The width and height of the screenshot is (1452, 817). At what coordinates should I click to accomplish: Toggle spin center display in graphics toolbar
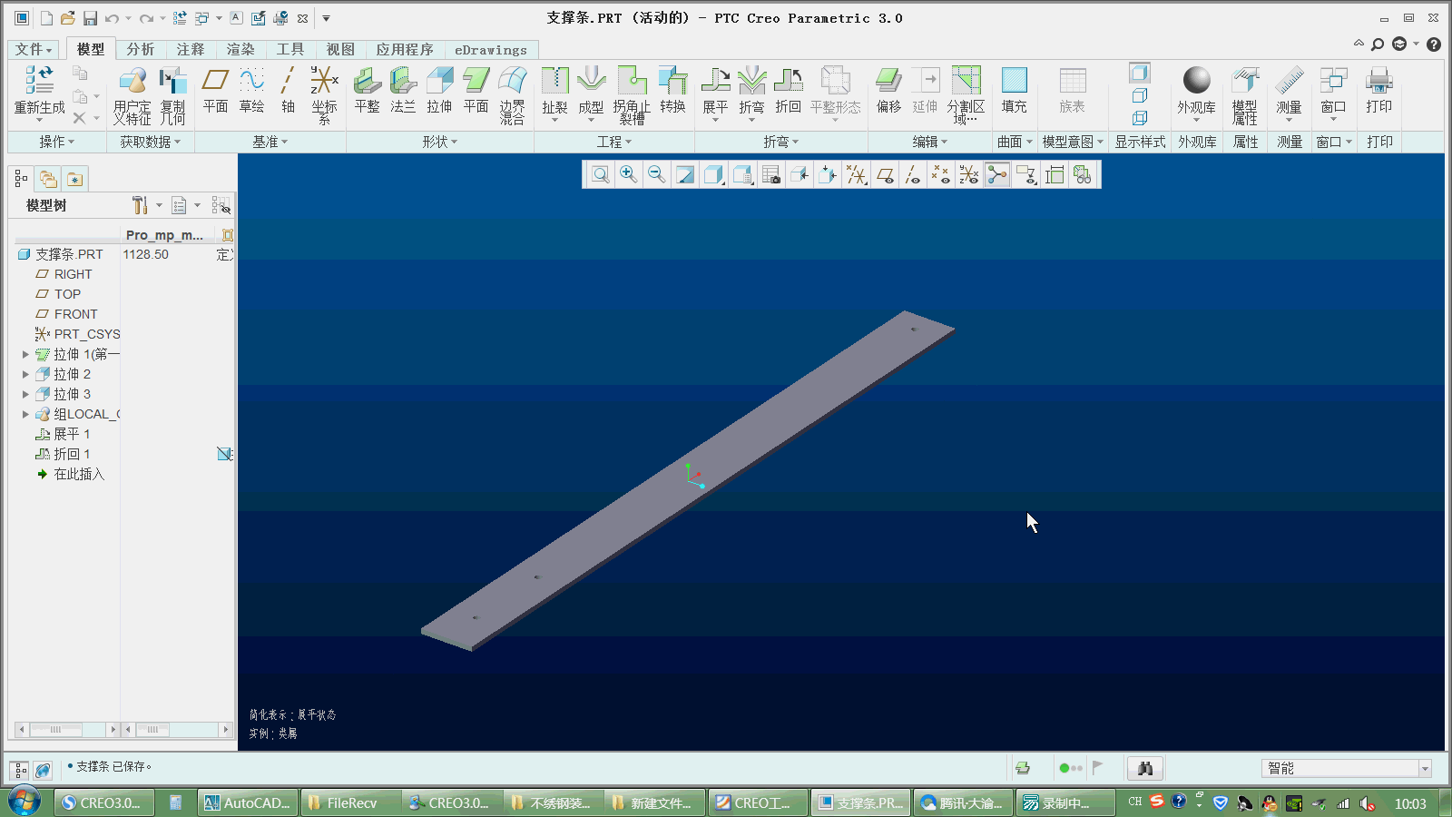[997, 174]
